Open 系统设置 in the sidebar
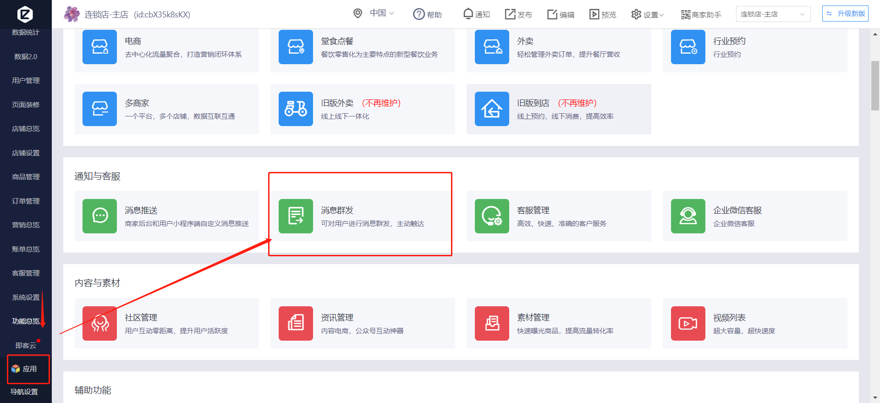Screen dimensions: 880x403 [x=26, y=297]
